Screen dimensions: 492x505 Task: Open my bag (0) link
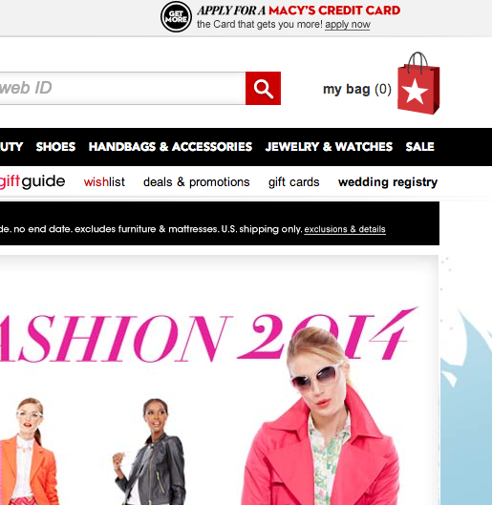click(357, 89)
